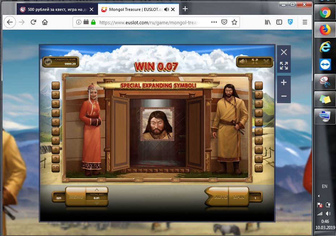Expand game frame using the four-arrows icon

pos(284,66)
